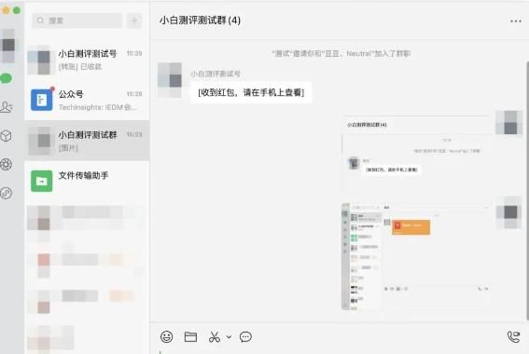Click the red packet message bubble

tap(251, 92)
